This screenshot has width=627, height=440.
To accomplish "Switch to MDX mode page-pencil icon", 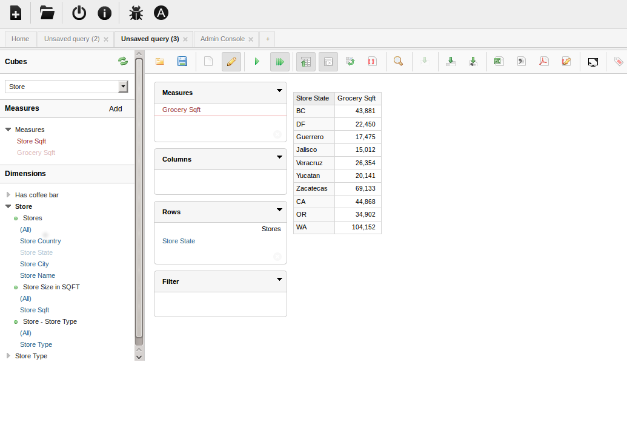I will coord(566,62).
